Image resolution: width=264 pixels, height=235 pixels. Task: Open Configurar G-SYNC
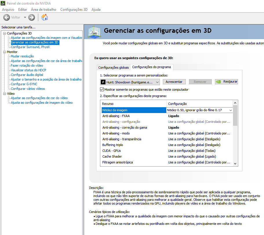24,84
